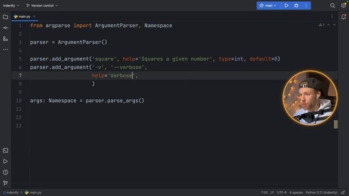Image resolution: width=349 pixels, height=196 pixels.
Task: Click the webcam overlay thumbnail
Action: click(310, 98)
